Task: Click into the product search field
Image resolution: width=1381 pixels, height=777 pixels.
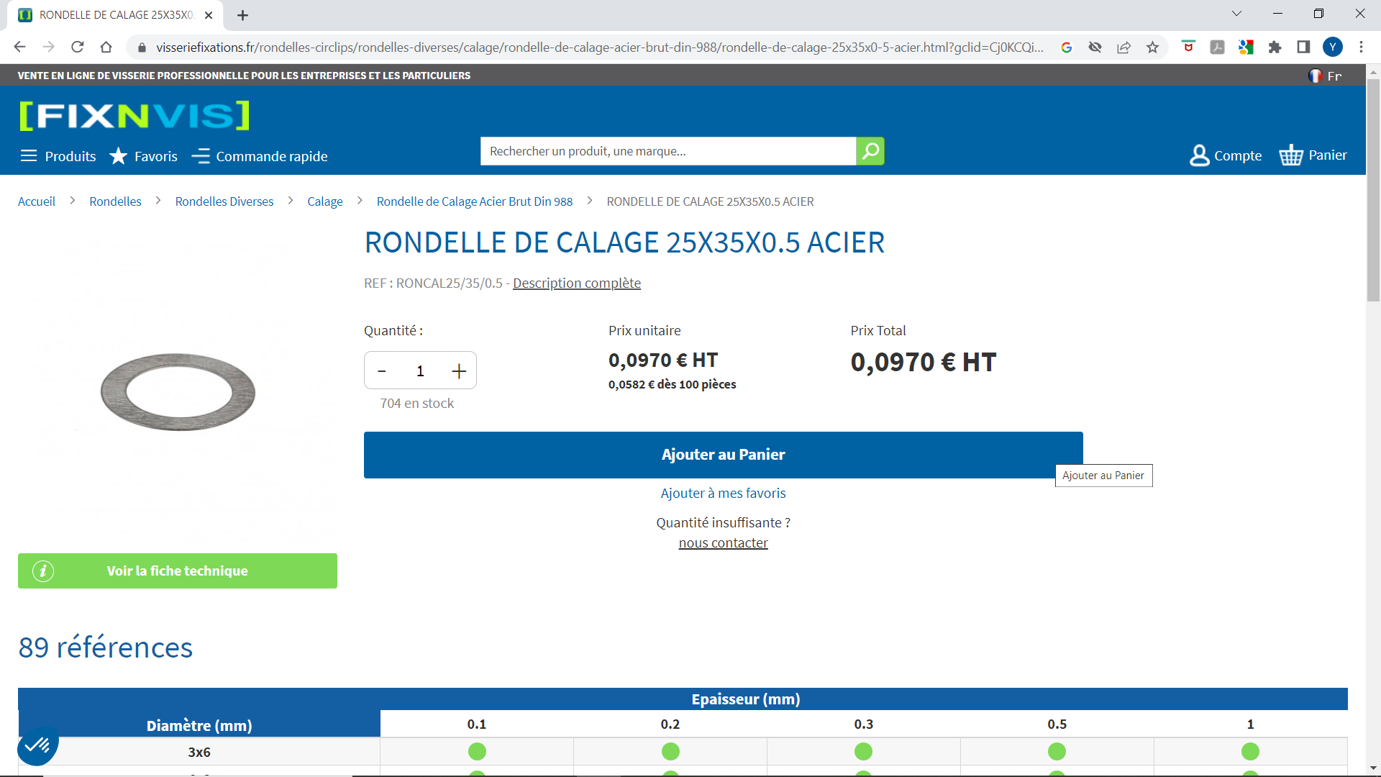Action: click(x=667, y=151)
